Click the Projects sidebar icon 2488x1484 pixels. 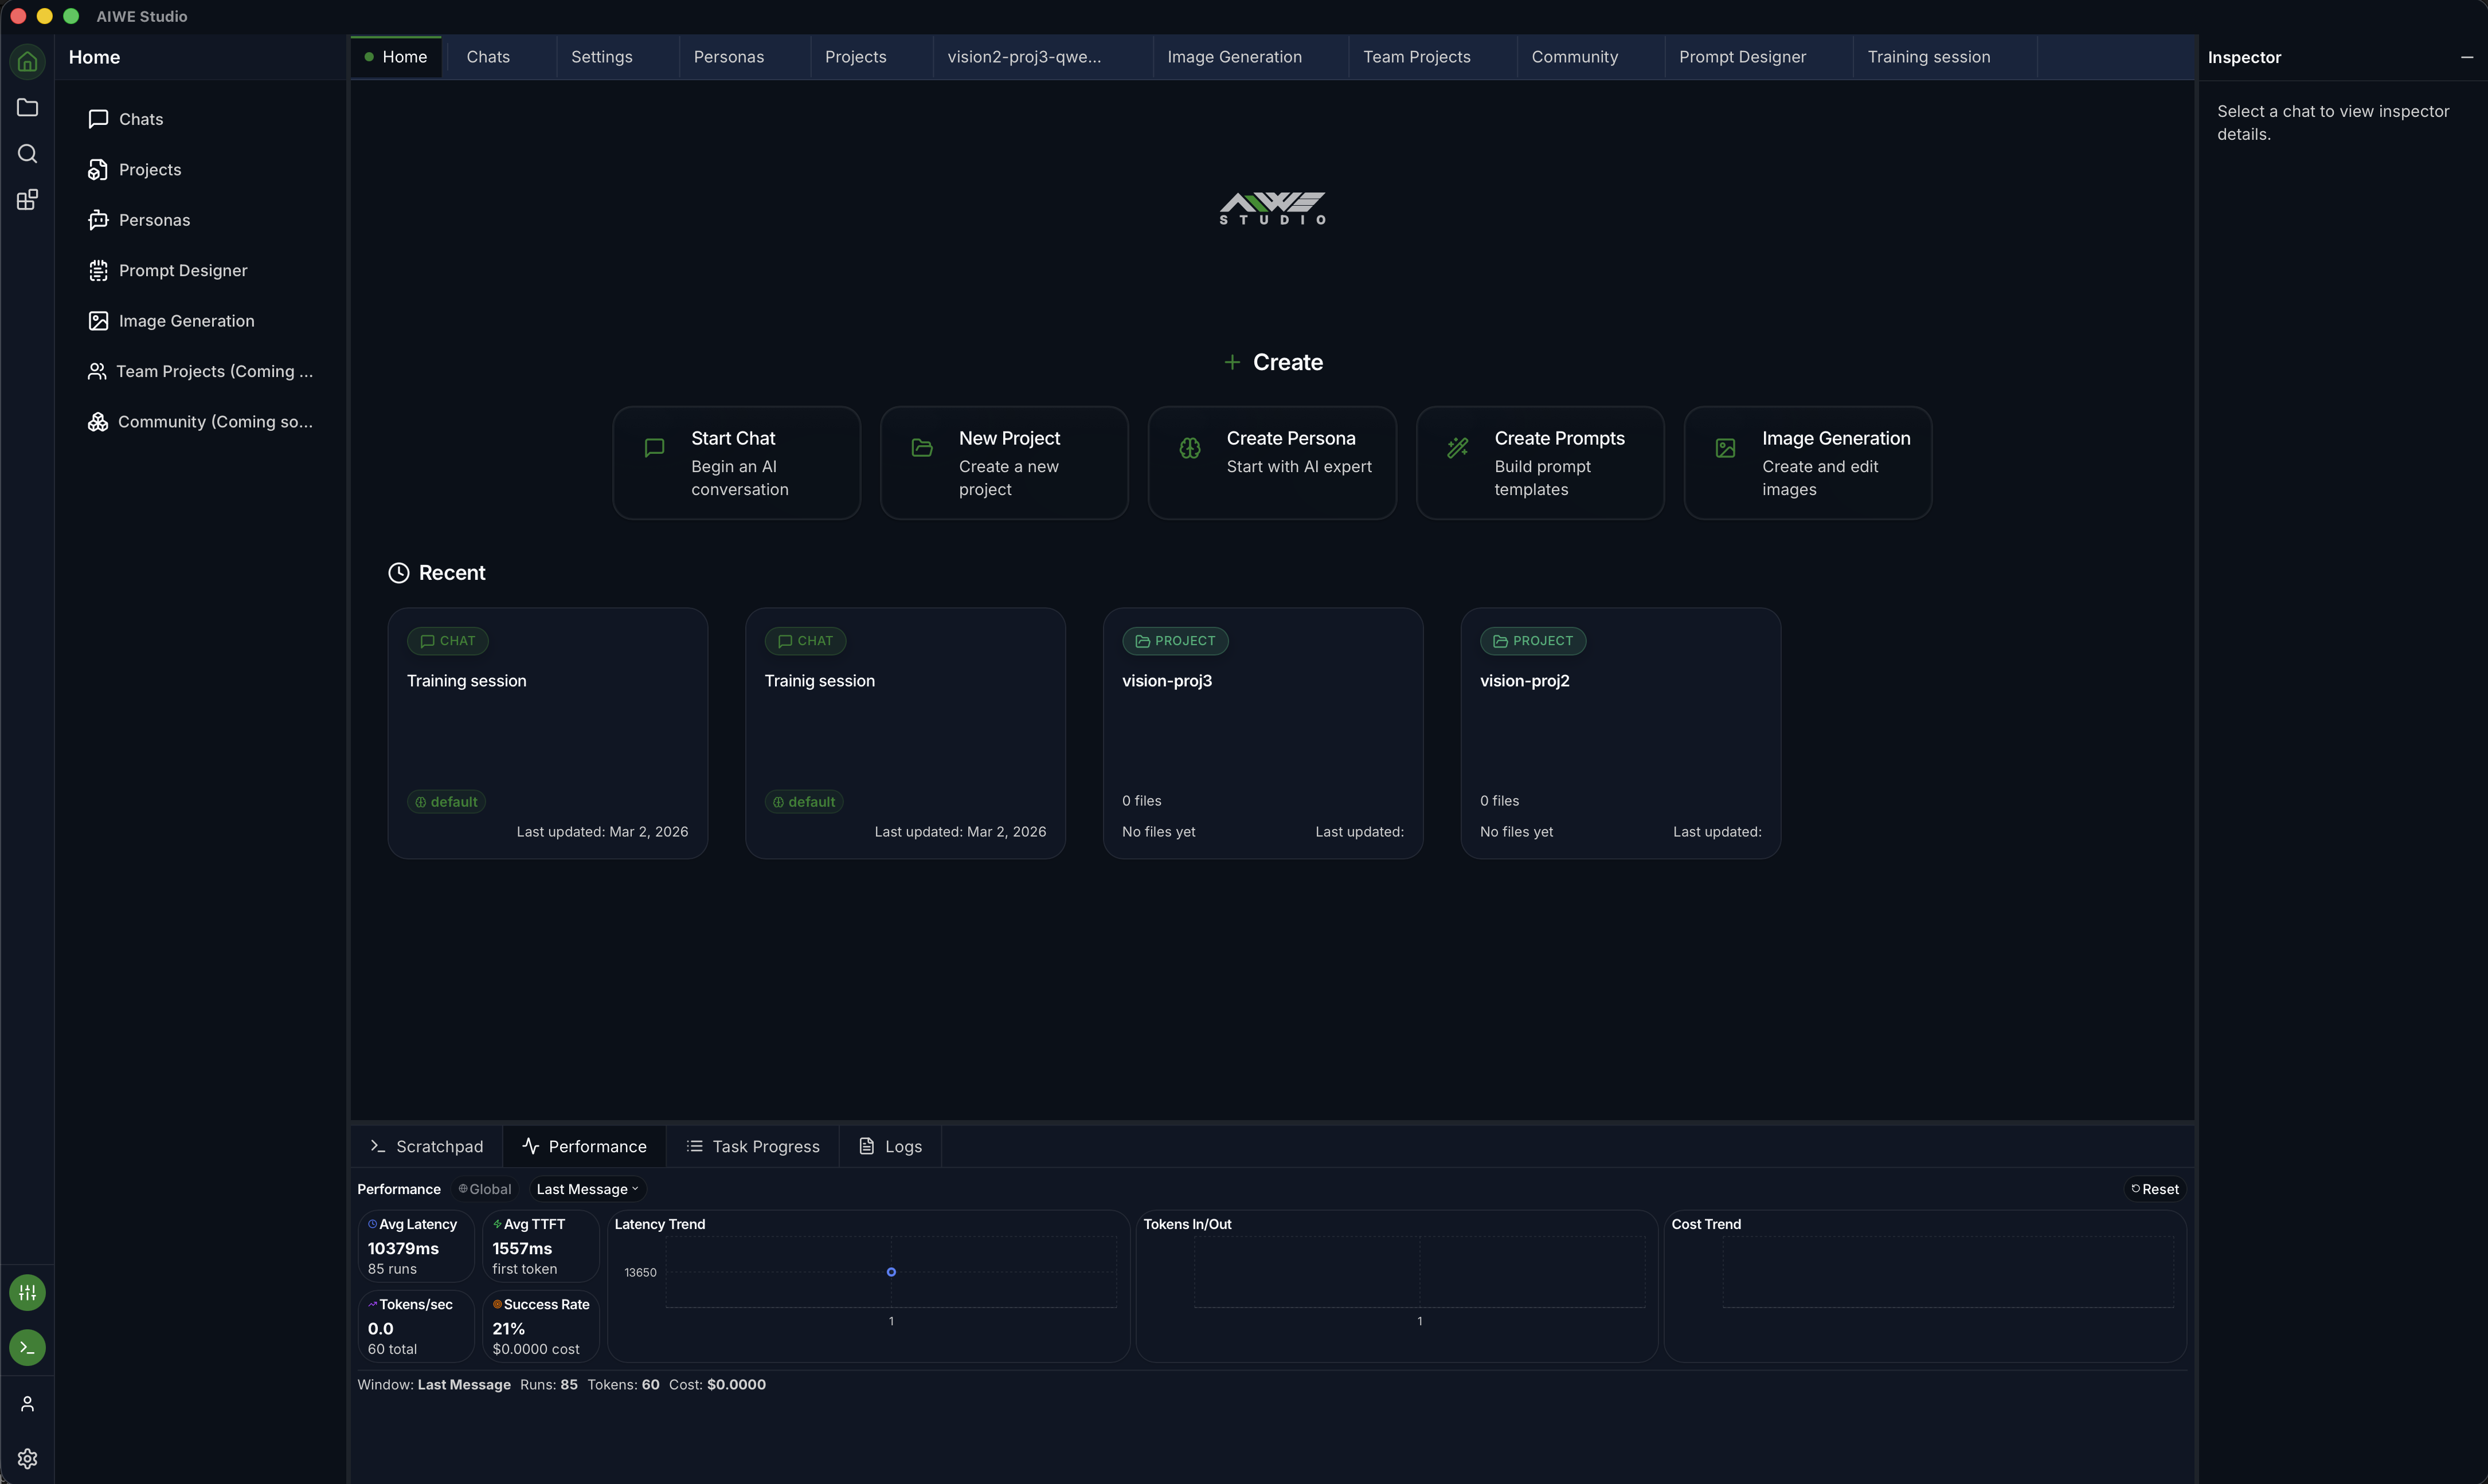(x=98, y=170)
